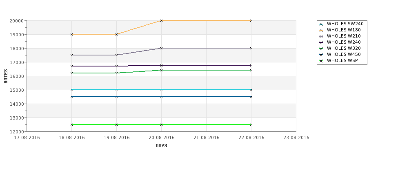Click the 17-08-2016 x-axis date label
398x175 pixels.
point(27,138)
